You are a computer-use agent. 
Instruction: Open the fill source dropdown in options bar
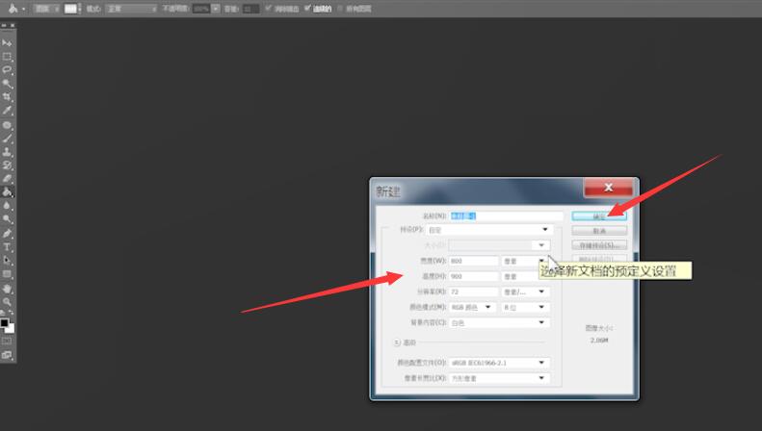pos(46,9)
